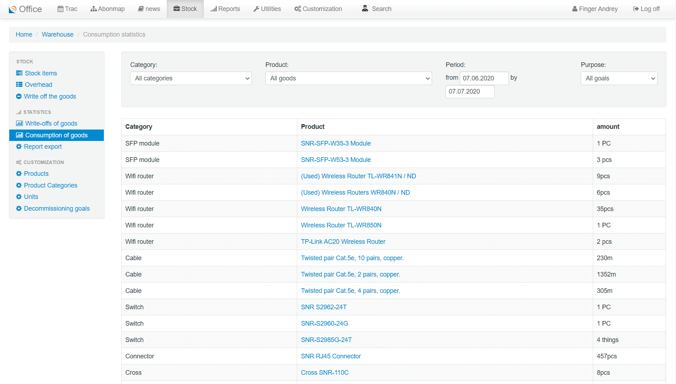Click the Office logo icon
The height and width of the screenshot is (384, 676).
[x=12, y=9]
